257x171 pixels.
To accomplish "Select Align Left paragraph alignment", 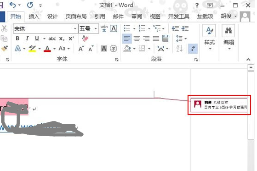I will click(x=127, y=39).
